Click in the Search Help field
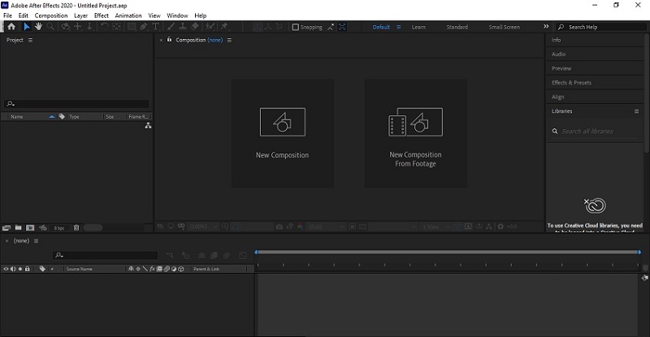650x337 pixels. tap(601, 27)
